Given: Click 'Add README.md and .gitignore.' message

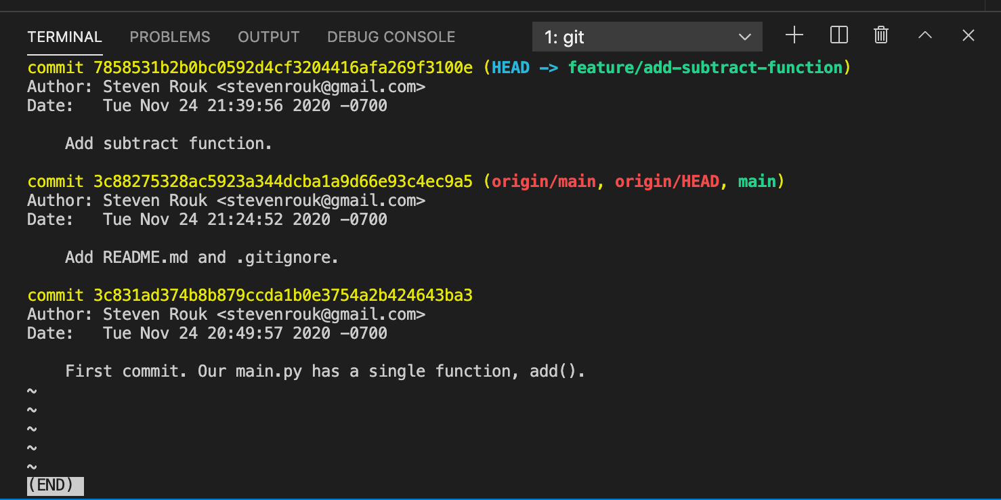Looking at the screenshot, I should coord(202,257).
